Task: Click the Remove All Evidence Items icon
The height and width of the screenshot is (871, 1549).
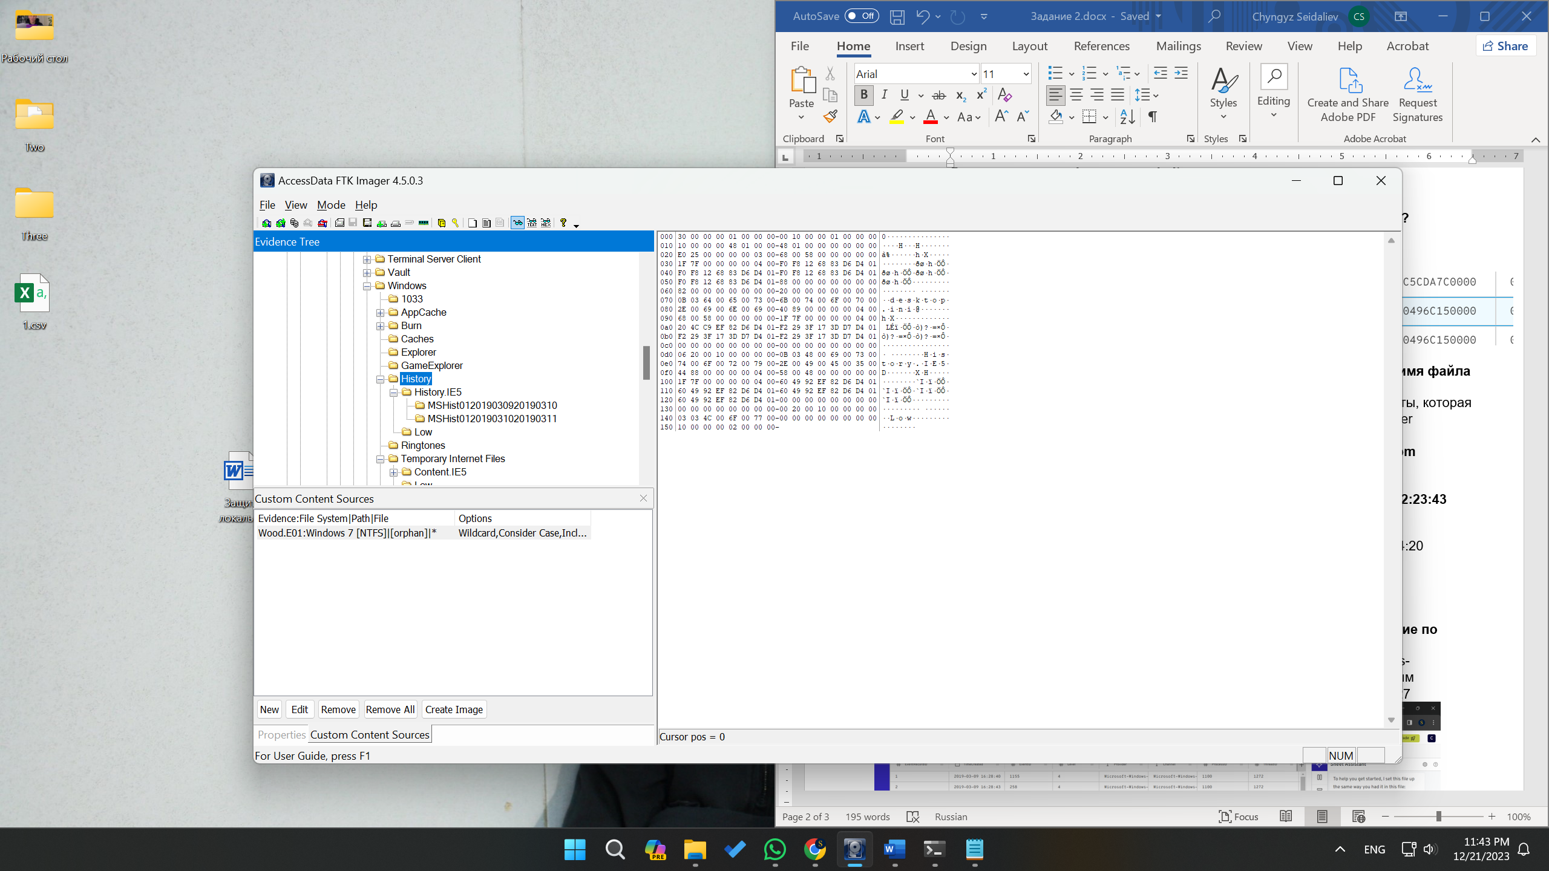Action: click(323, 223)
